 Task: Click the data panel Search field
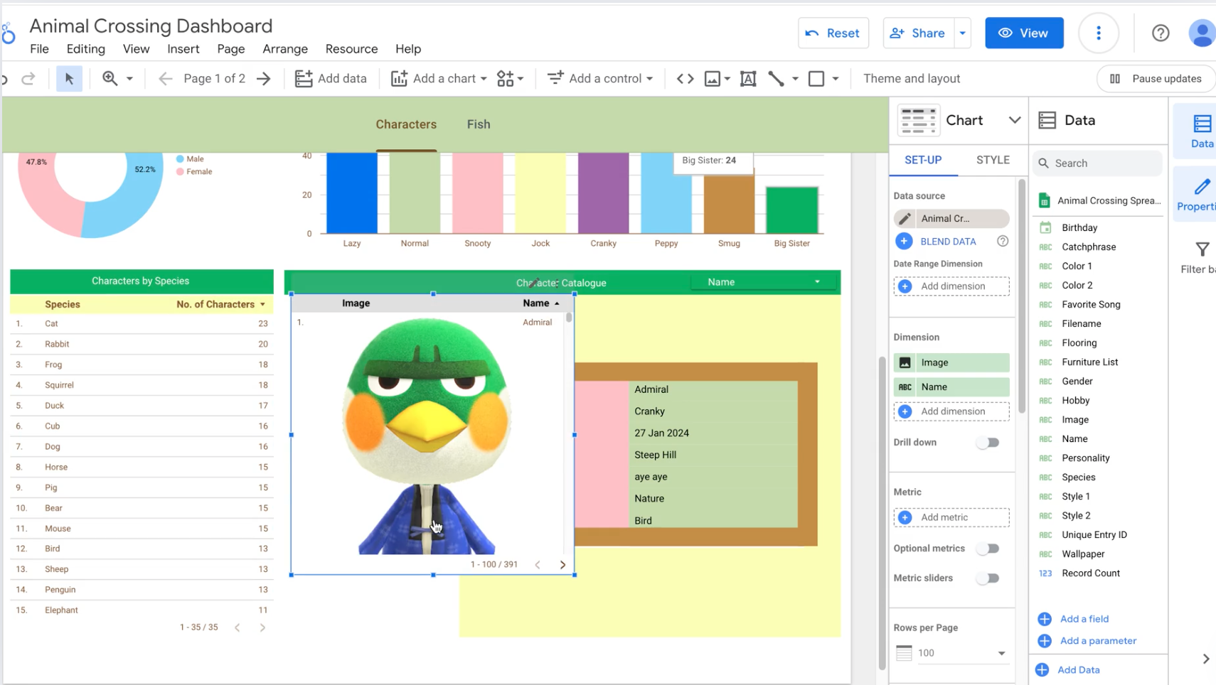1099,163
